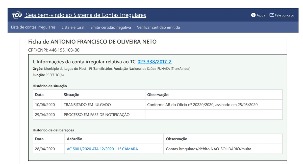303x164 pixels.
Task: Open Verificar certidão emitida
Action: (158, 27)
